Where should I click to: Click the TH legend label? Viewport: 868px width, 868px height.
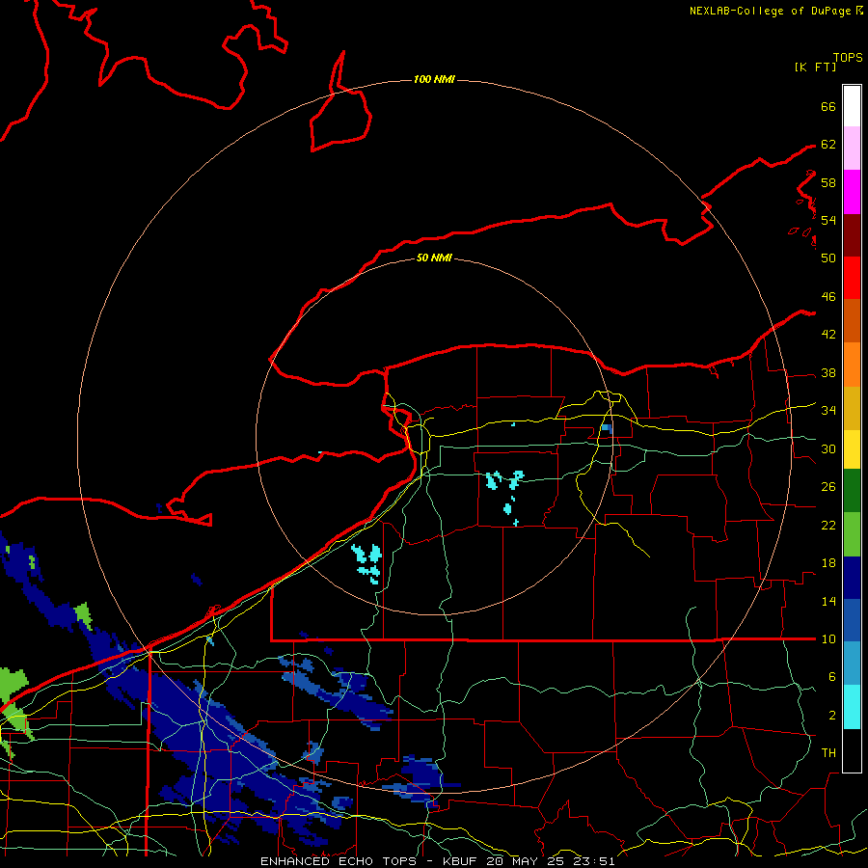[x=828, y=753]
